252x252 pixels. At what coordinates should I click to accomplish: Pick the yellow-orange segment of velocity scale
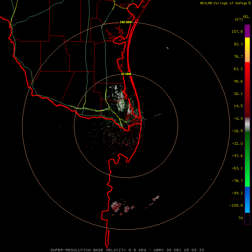point(247,50)
